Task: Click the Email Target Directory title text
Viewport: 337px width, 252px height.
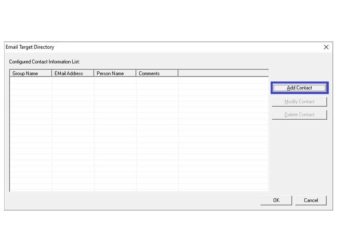Action: [x=30, y=47]
